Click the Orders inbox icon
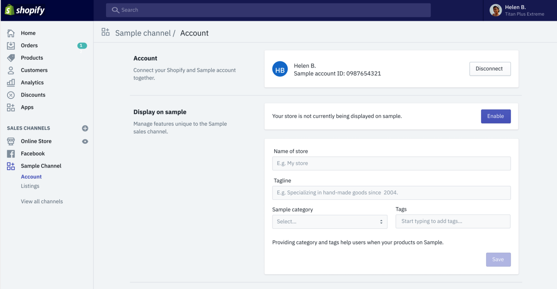 (x=11, y=46)
